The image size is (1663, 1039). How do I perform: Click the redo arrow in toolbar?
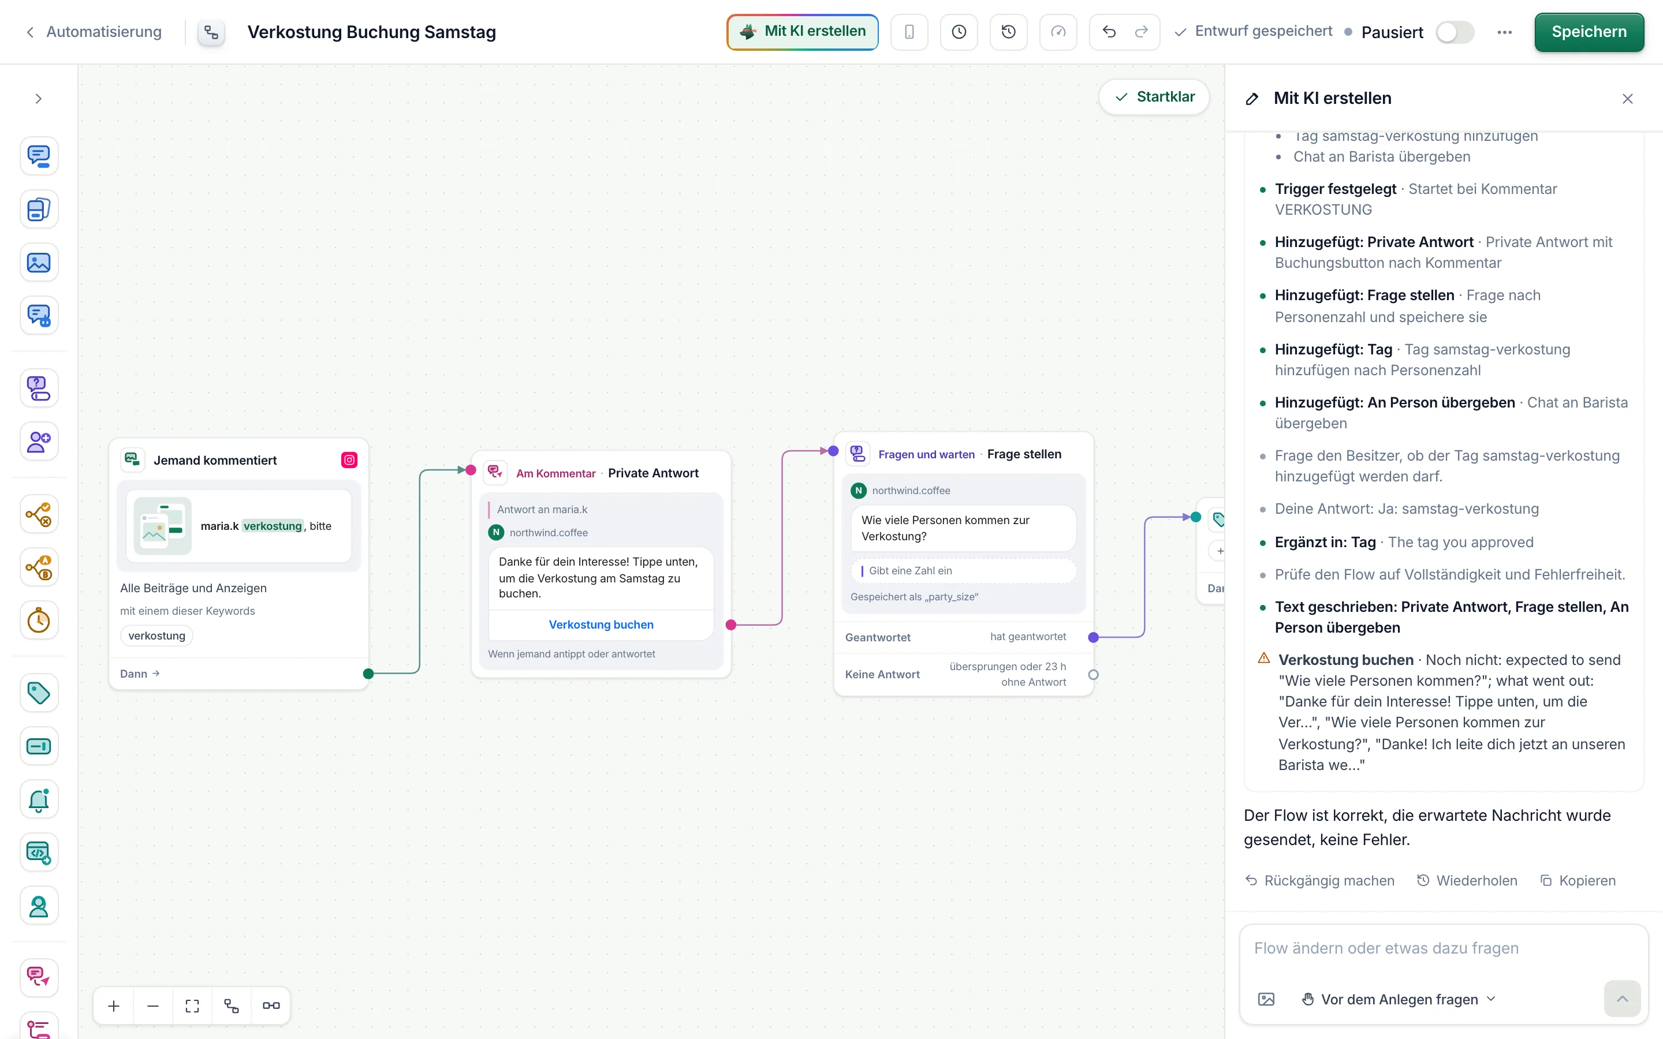(1141, 32)
